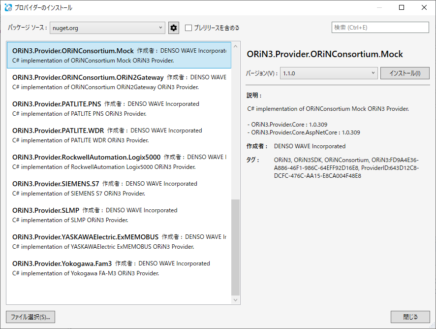Select ORiN3.Provider.ORiNConsortium.Mock package row
436x329 pixels.
pos(119,55)
